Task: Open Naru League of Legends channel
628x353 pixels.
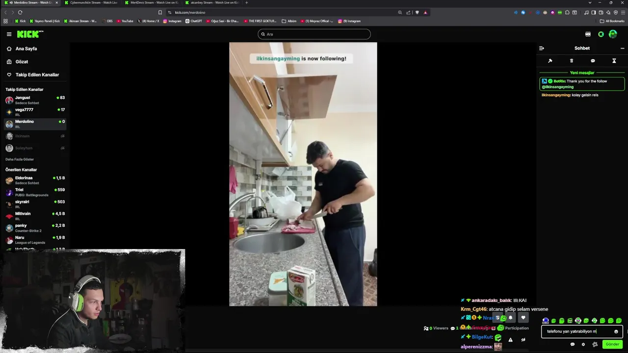Action: point(35,240)
